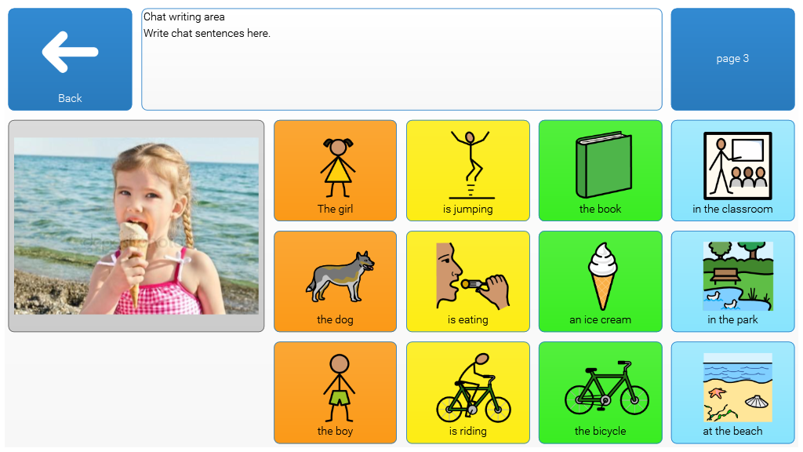
Task: Click the white arrow icon on Back
Action: 70,52
